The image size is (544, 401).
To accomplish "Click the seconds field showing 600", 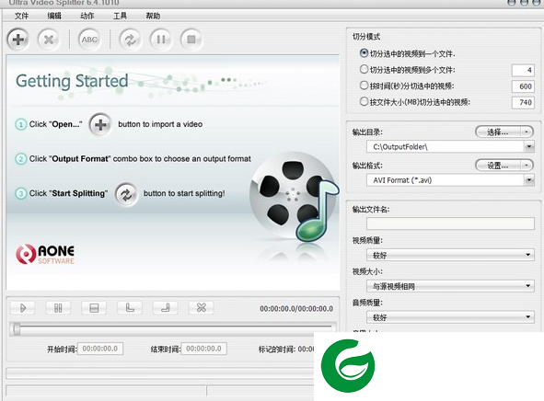I will (x=523, y=86).
